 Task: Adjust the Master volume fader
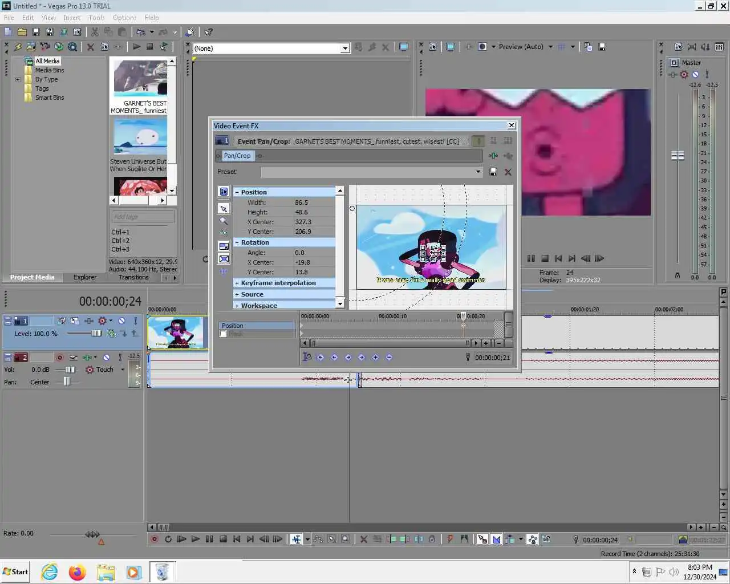click(678, 155)
